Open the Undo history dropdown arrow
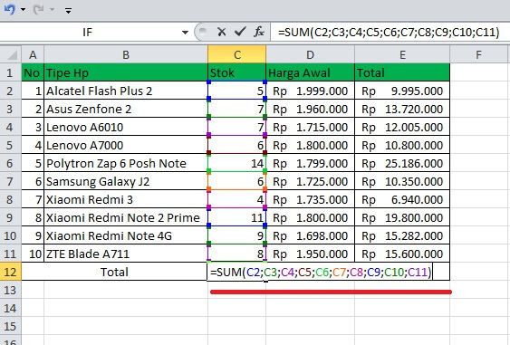 point(23,10)
